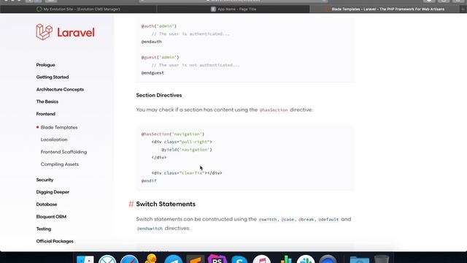Expand the Prologue sidebar section
This screenshot has height=263, width=467.
pyautogui.click(x=45, y=65)
